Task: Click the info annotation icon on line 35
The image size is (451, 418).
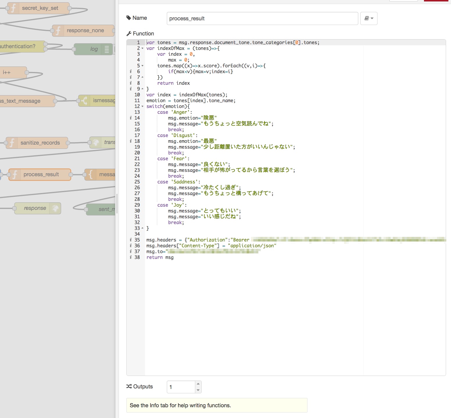Action: pos(130,240)
